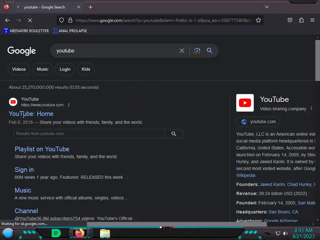Viewport: 320px width, 240px height.
Task: Select the youtube - Google Search tab
Action: 48,7
